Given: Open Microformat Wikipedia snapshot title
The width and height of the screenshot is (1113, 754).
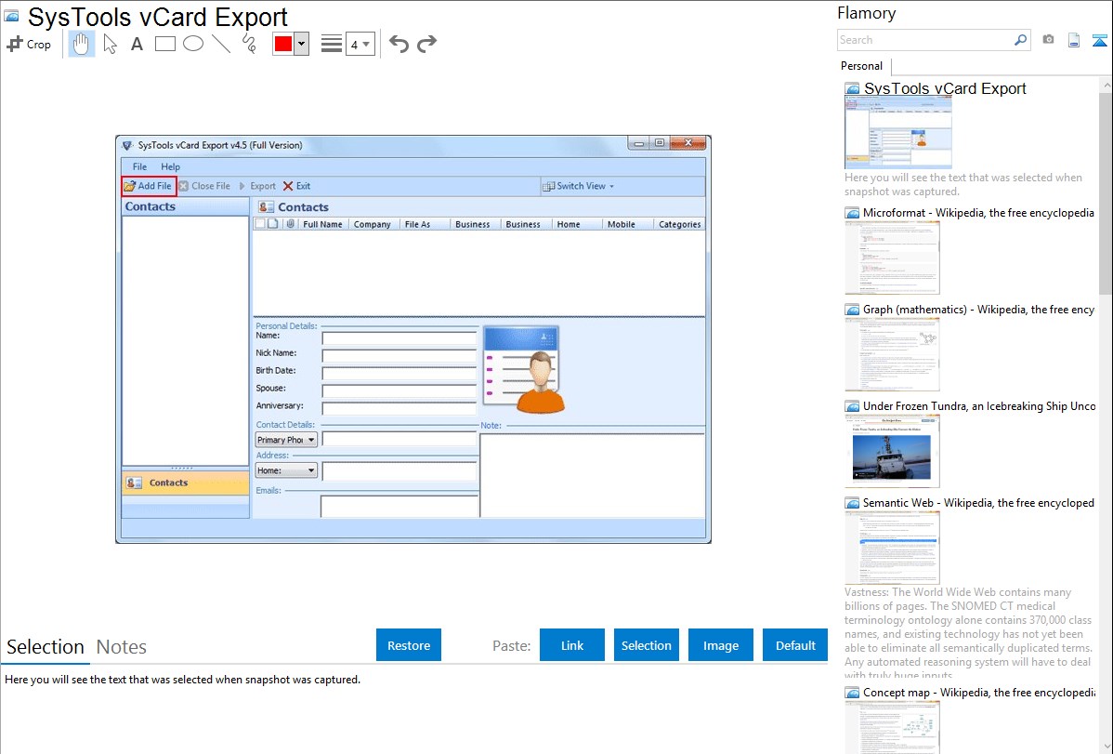Looking at the screenshot, I should coord(978,213).
